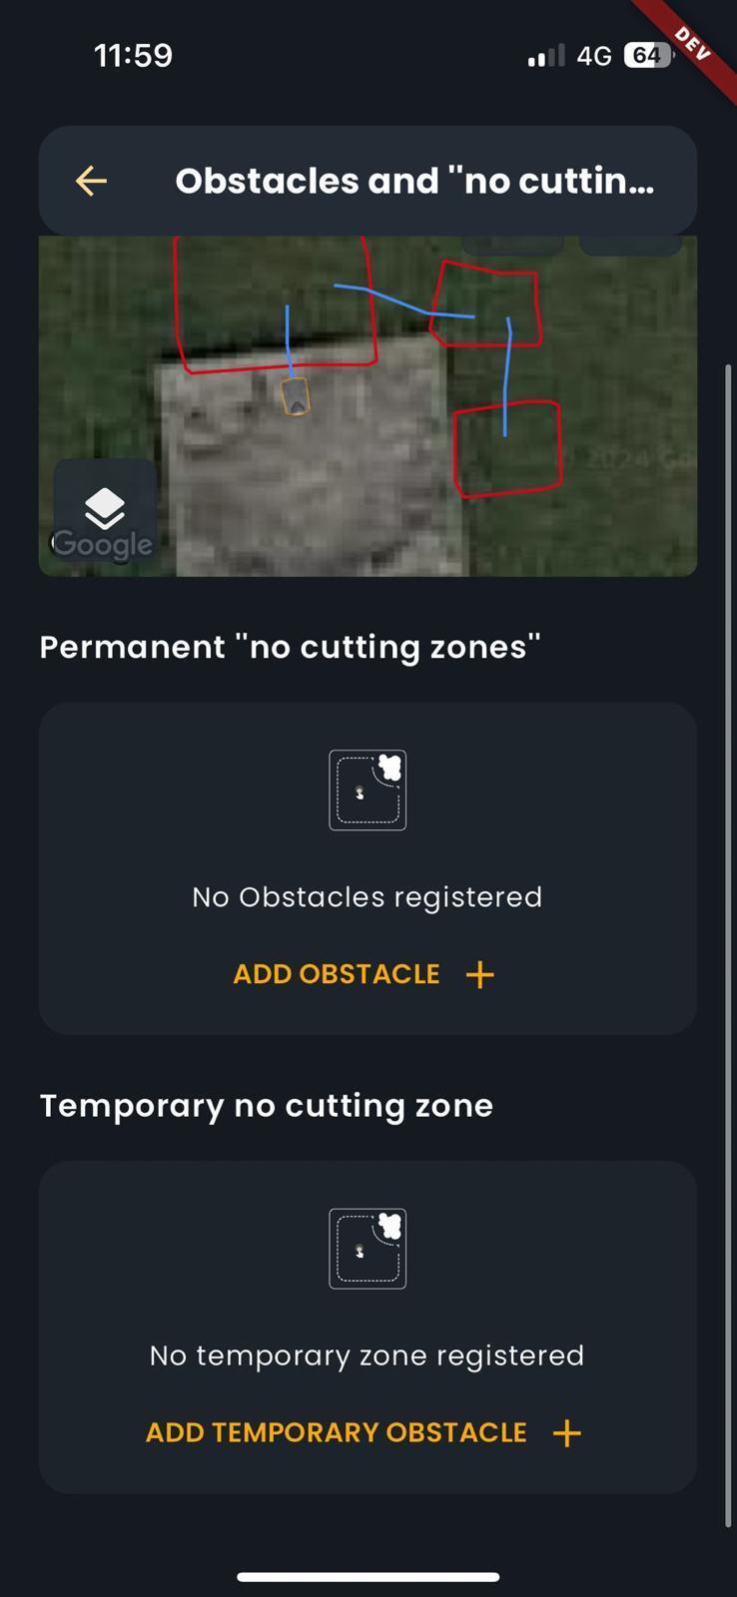The image size is (737, 1597).
Task: Click the temporary zone lawn illustration icon
Action: pos(368,1249)
